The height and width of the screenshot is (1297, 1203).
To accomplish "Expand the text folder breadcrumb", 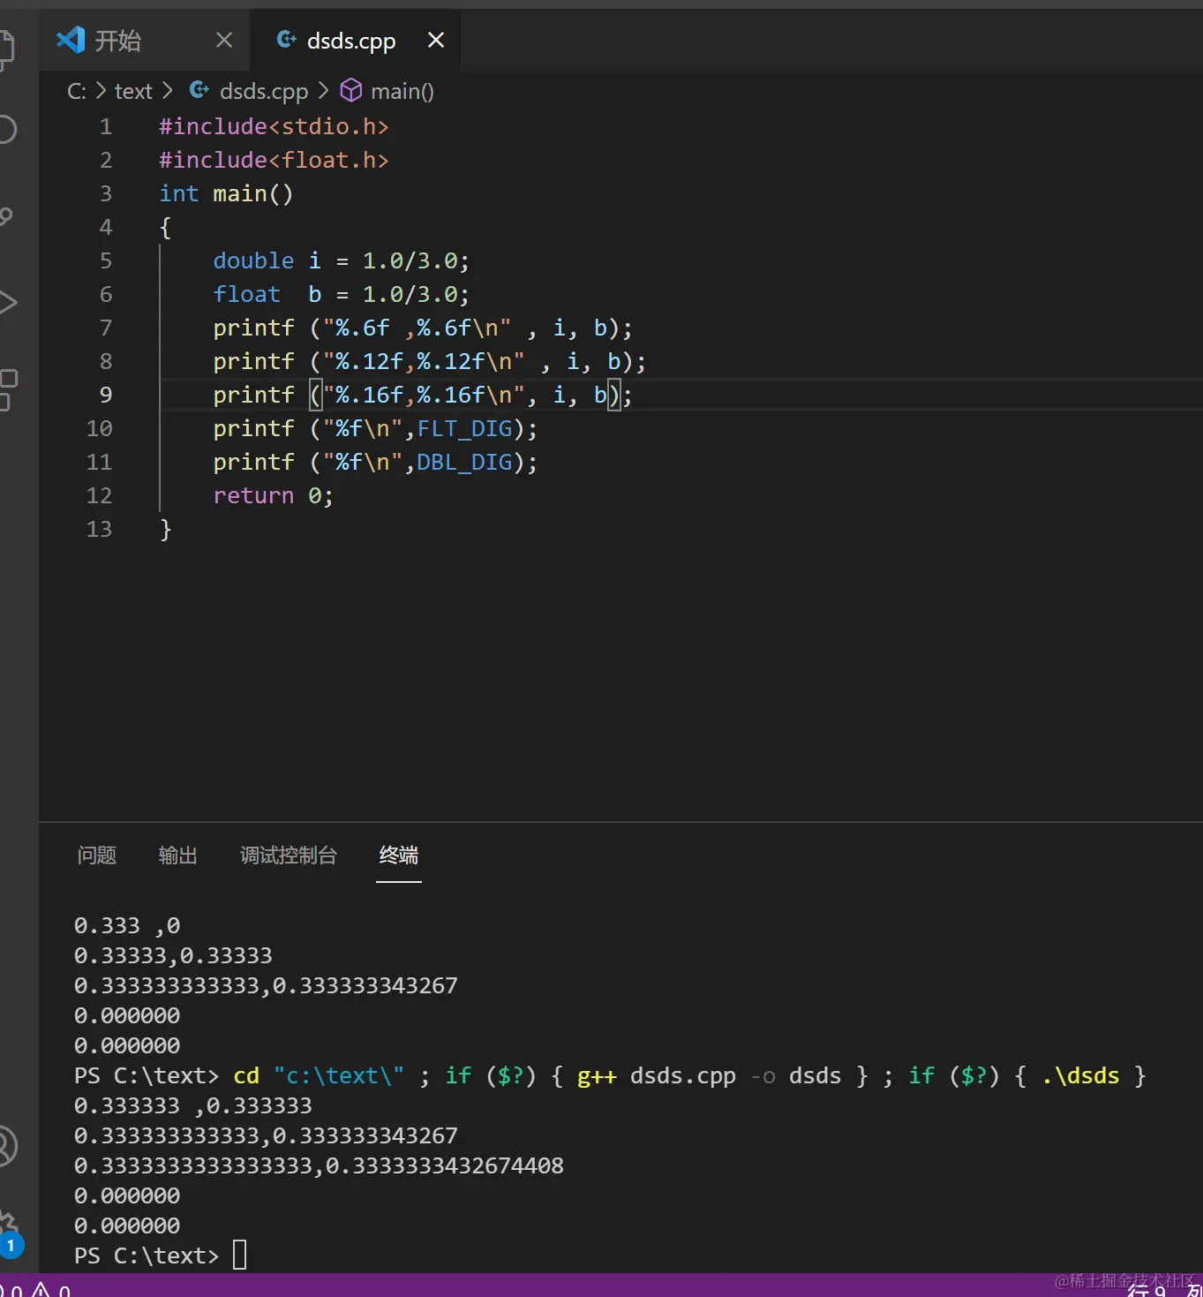I will click(x=133, y=91).
